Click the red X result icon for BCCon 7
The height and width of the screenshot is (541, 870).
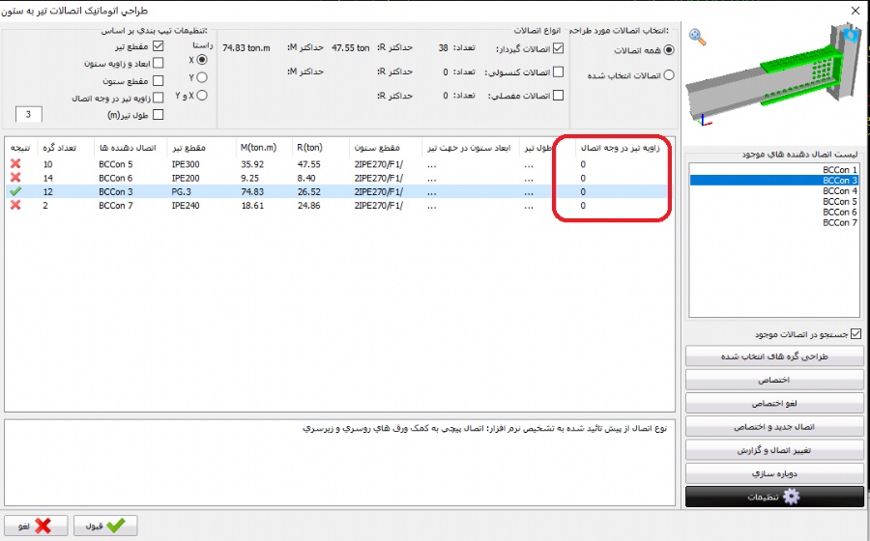15,206
